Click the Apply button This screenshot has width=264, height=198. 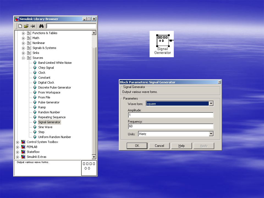(x=204, y=146)
